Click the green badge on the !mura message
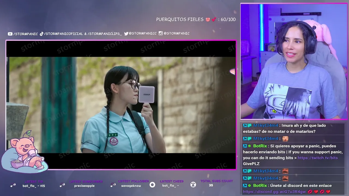Image resolution: width=349 pixels, height=196 pixels. pos(249,125)
